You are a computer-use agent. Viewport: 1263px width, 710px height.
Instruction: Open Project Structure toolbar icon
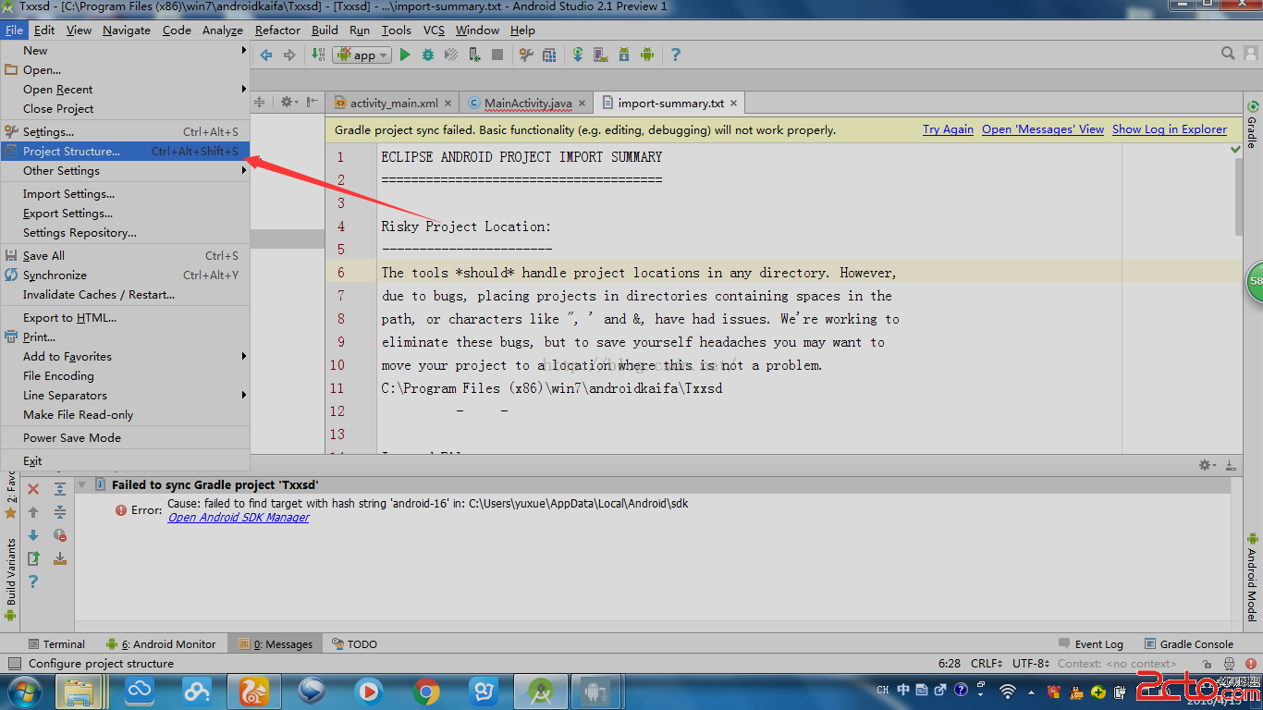coord(549,55)
